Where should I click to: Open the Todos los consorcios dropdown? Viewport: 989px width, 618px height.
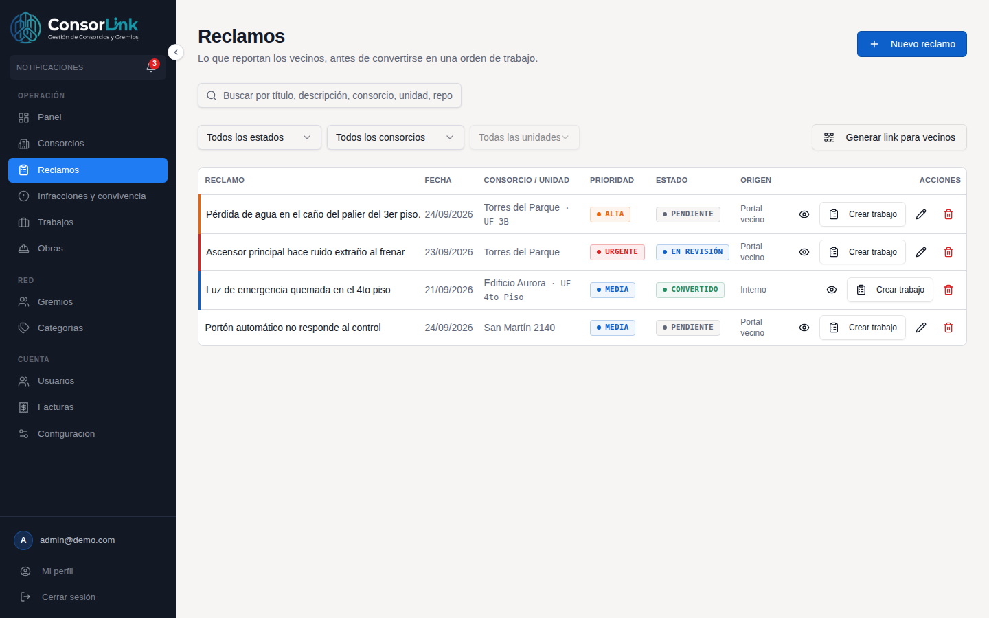click(396, 137)
